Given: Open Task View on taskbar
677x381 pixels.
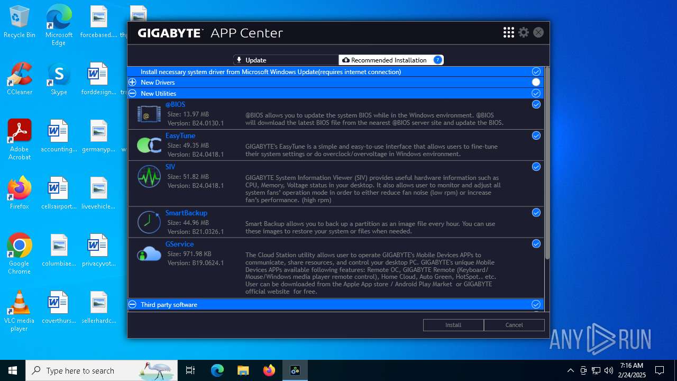Looking at the screenshot, I should click(190, 370).
